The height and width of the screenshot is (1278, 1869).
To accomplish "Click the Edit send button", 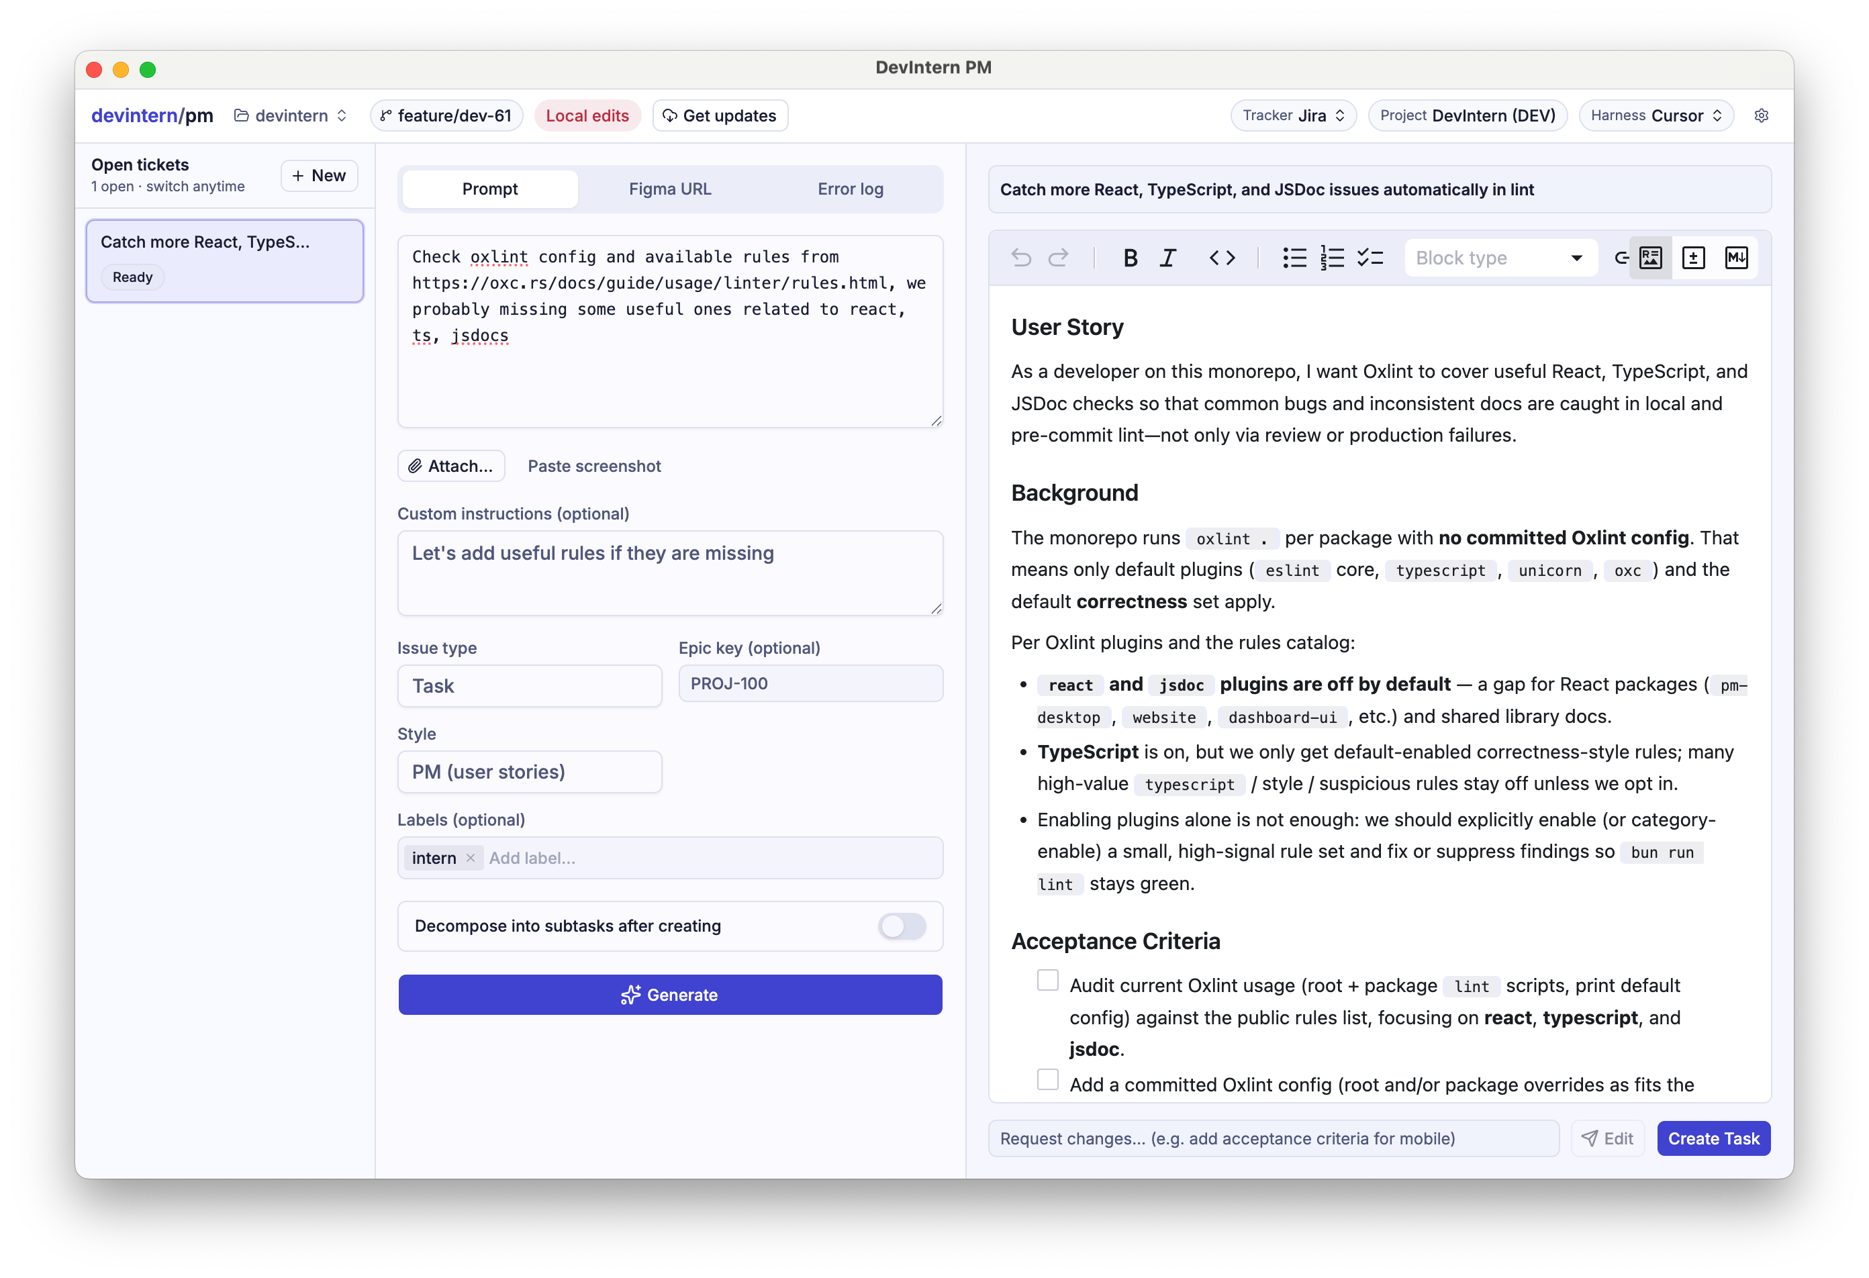I will [x=1607, y=1138].
